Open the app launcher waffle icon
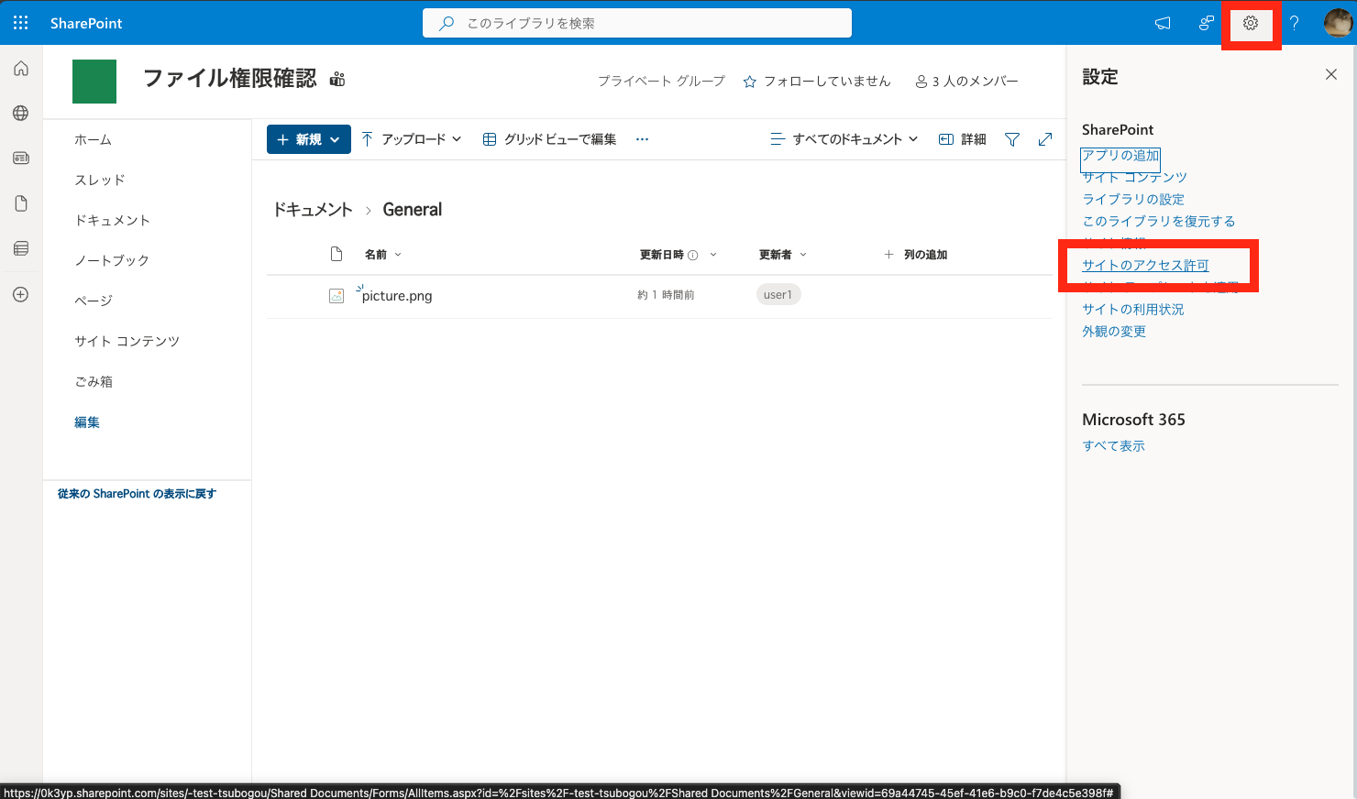1357x799 pixels. click(20, 23)
